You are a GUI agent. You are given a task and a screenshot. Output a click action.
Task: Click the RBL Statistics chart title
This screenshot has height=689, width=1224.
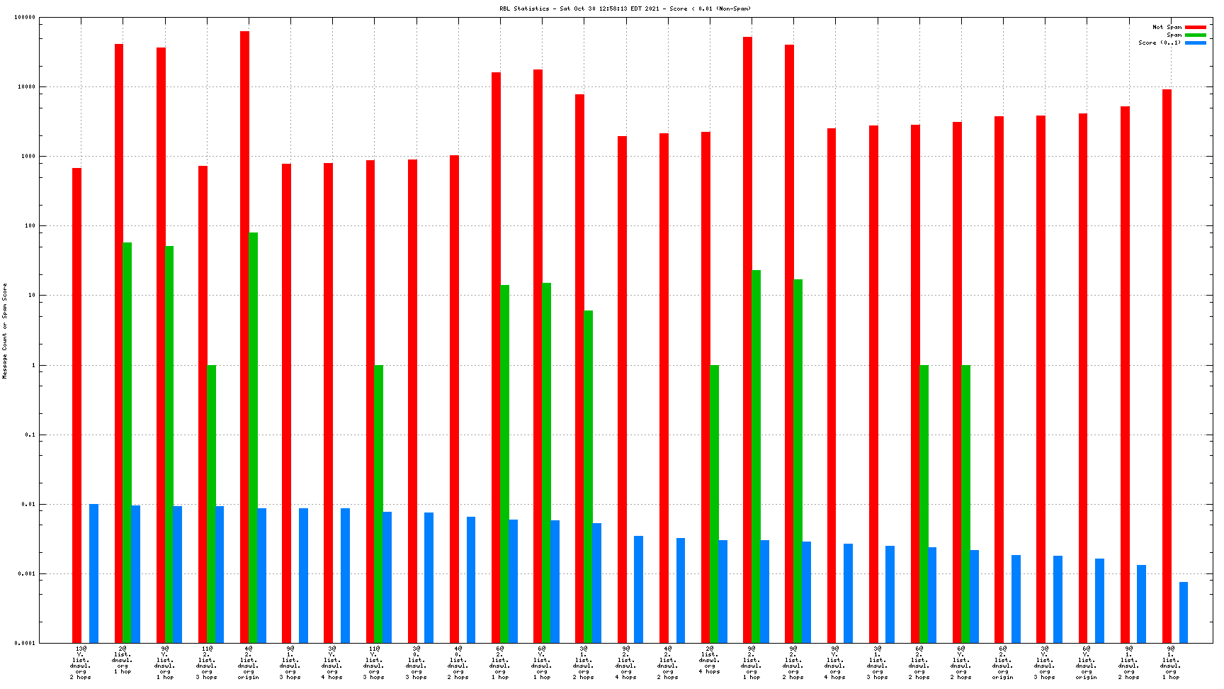(x=625, y=9)
